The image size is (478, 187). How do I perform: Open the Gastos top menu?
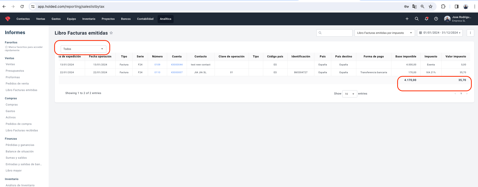[x=56, y=19]
